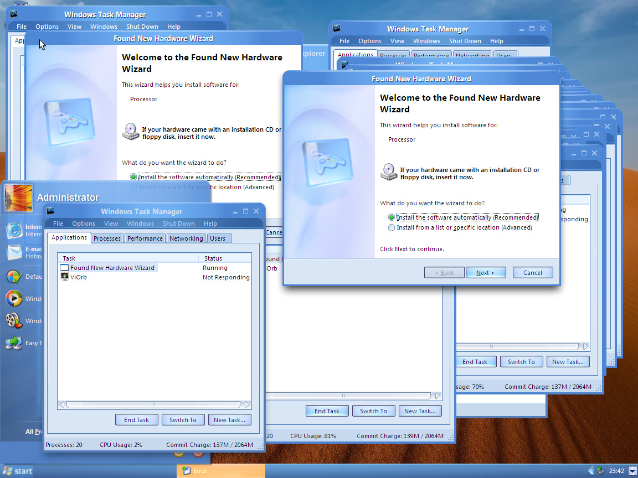This screenshot has width=638, height=478.
Task: Click the Error item icon on the taskbar
Action: click(186, 471)
